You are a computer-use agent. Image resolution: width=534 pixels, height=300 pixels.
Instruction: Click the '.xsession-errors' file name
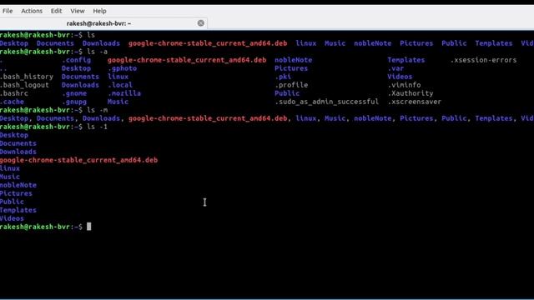click(x=484, y=60)
